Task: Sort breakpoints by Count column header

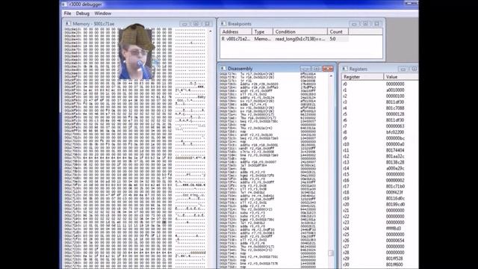Action: click(338, 31)
